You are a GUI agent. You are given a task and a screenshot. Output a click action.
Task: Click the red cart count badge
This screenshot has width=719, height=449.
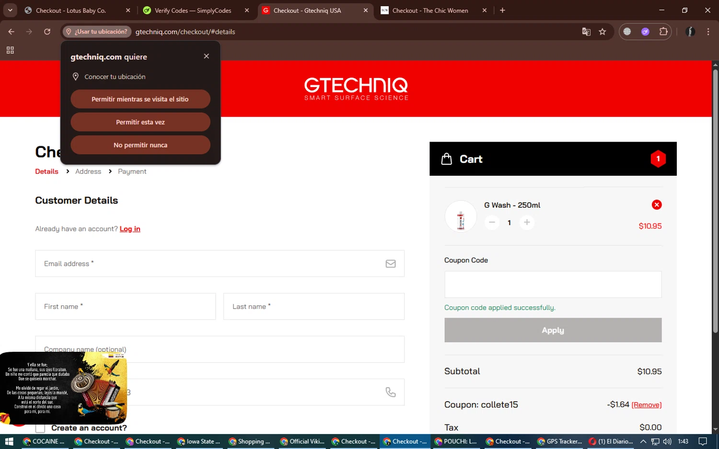pyautogui.click(x=658, y=159)
